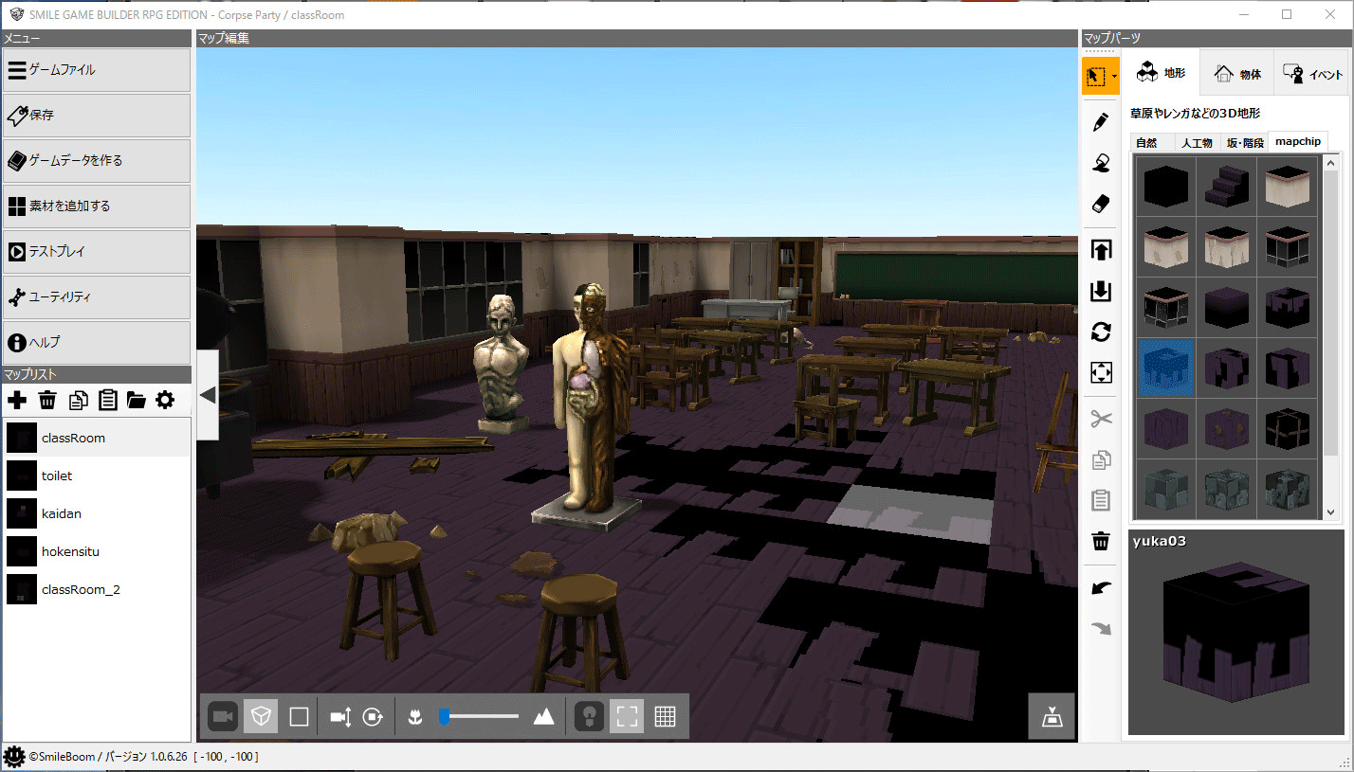1354x772 pixels.
Task: Click the scissors cut icon
Action: pos(1101,419)
